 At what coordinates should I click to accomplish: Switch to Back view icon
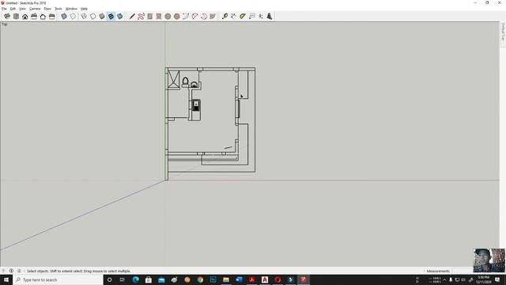point(43,16)
